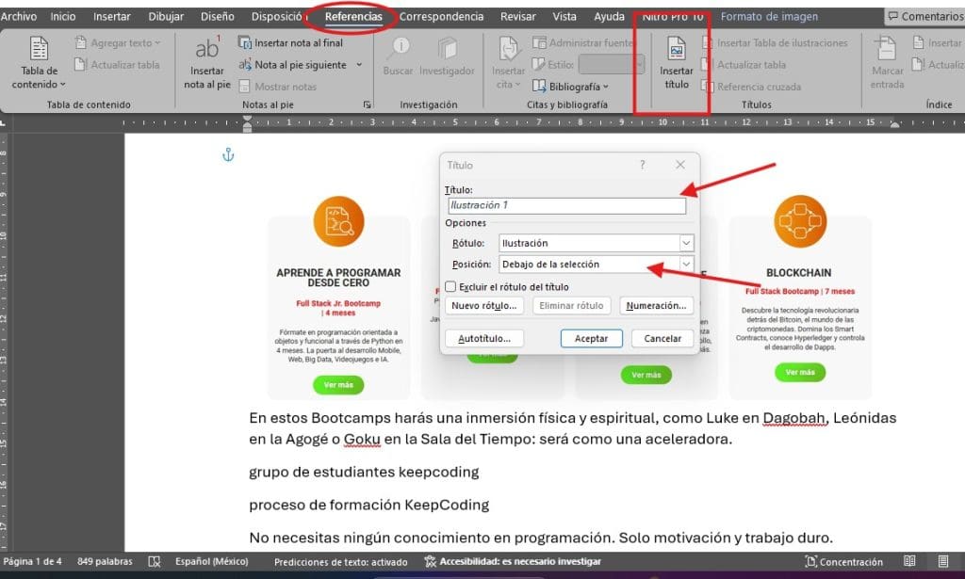
Task: Expand the footnotes group dialog launcher
Action: pyautogui.click(x=367, y=105)
